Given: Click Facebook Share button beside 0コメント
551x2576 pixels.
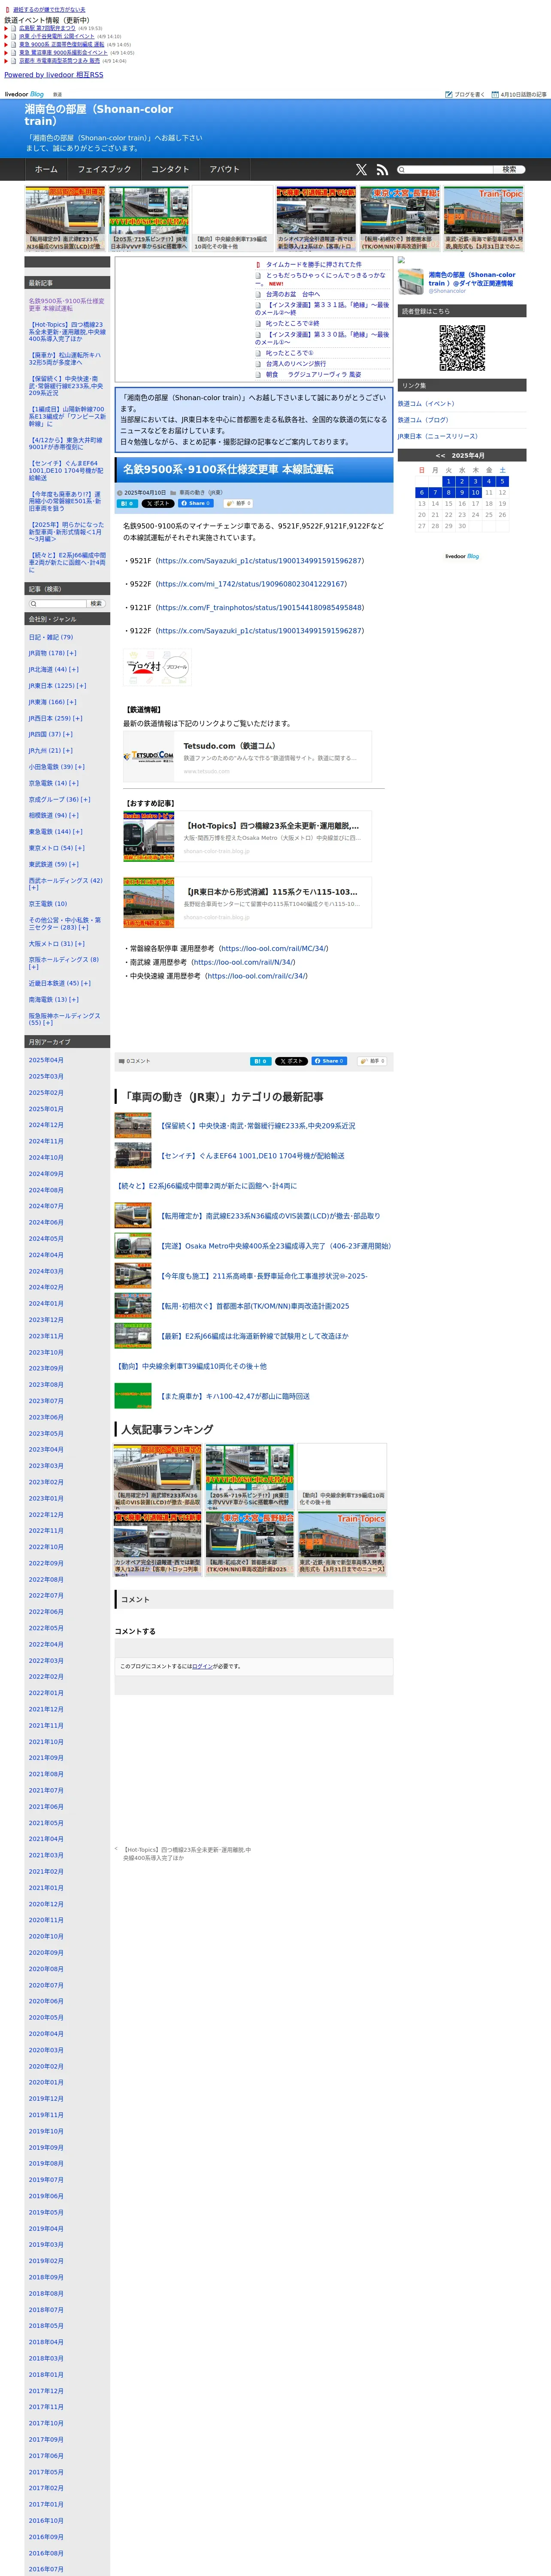Looking at the screenshot, I should click(x=330, y=1061).
